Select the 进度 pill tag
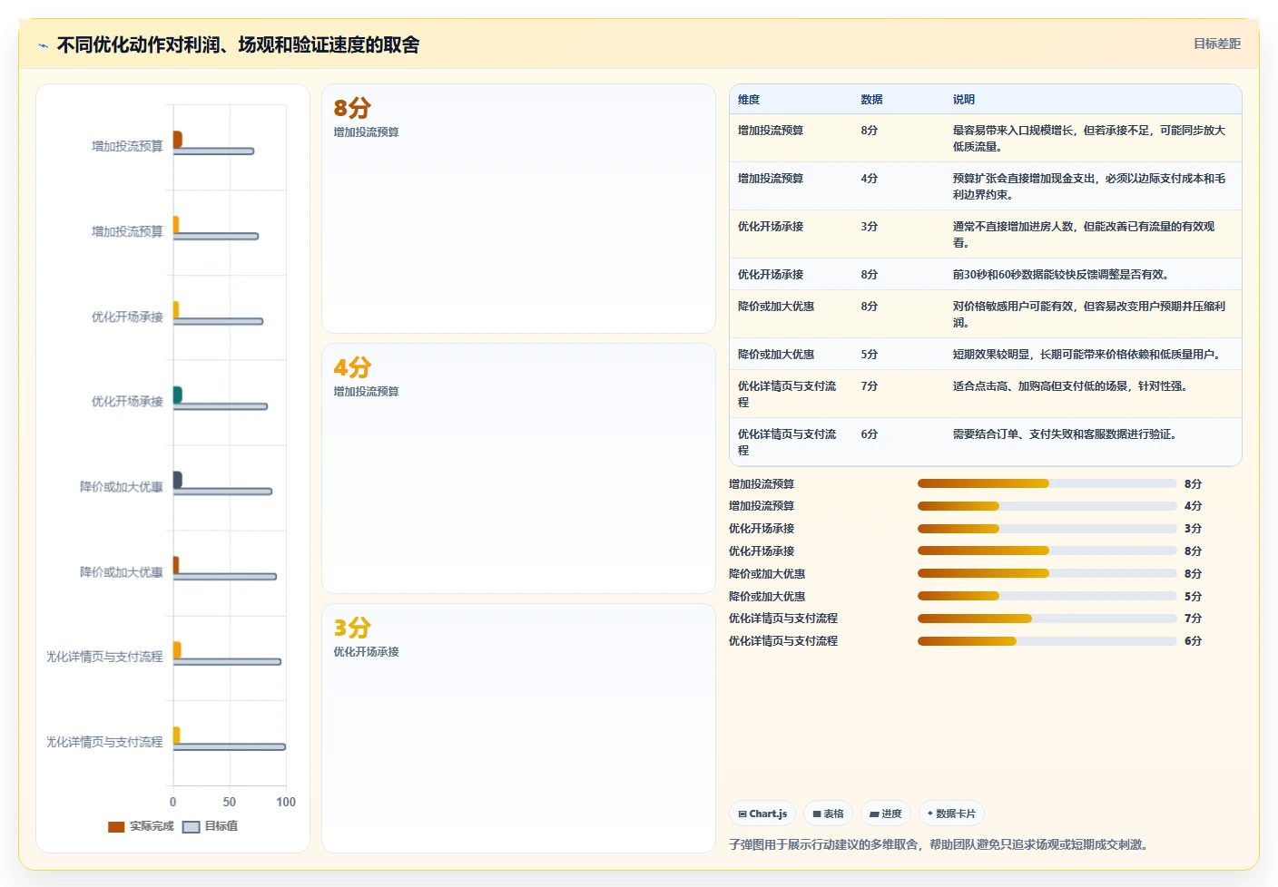The width and height of the screenshot is (1278, 887). (886, 814)
